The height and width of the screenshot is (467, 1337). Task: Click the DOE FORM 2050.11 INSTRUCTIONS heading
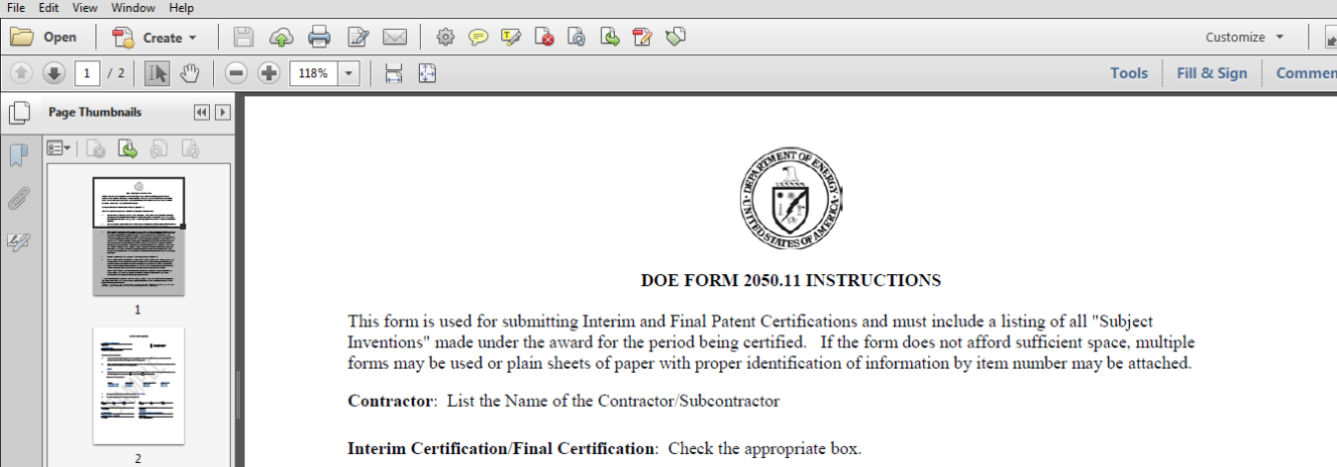pos(790,281)
